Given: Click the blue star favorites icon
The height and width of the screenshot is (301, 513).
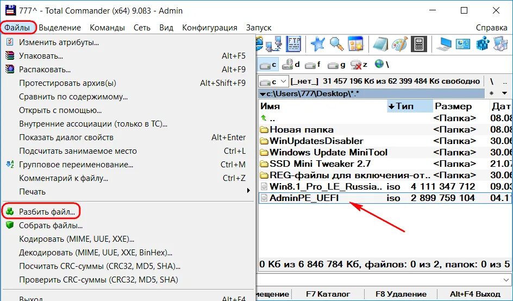Looking at the screenshot, I should pyautogui.click(x=317, y=44).
